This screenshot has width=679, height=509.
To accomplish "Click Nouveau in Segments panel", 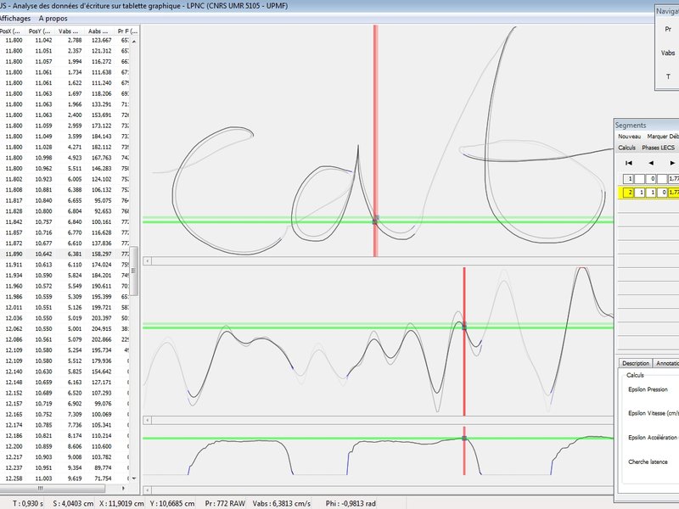I will pyautogui.click(x=629, y=136).
